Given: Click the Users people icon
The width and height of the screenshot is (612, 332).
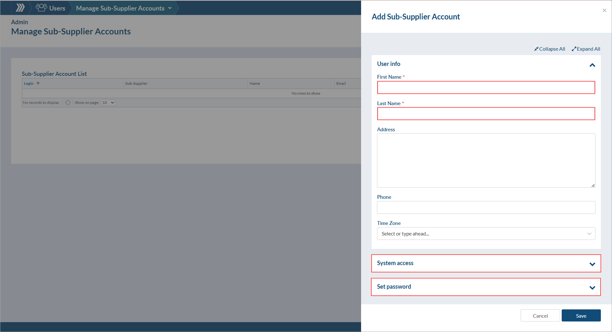Looking at the screenshot, I should 41,7.
